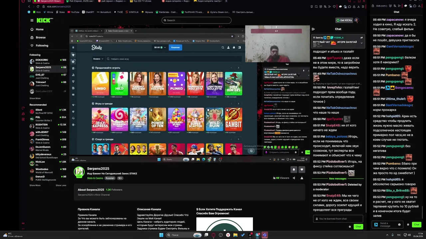Open the Stake bookmark
This screenshot has width=426, height=239.
60,12
